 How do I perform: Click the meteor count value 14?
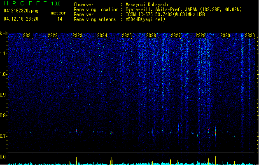(x=60, y=19)
